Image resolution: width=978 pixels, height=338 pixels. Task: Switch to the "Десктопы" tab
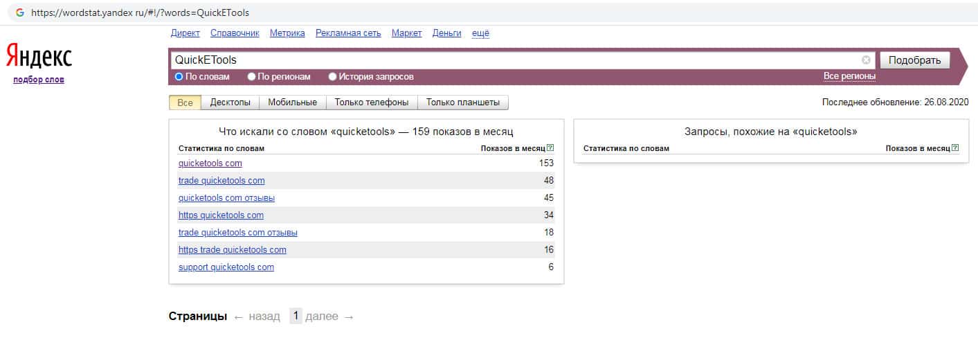(230, 103)
